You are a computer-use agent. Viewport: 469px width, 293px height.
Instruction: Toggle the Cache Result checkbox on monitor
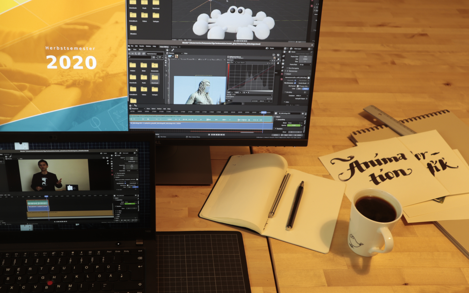point(308,83)
